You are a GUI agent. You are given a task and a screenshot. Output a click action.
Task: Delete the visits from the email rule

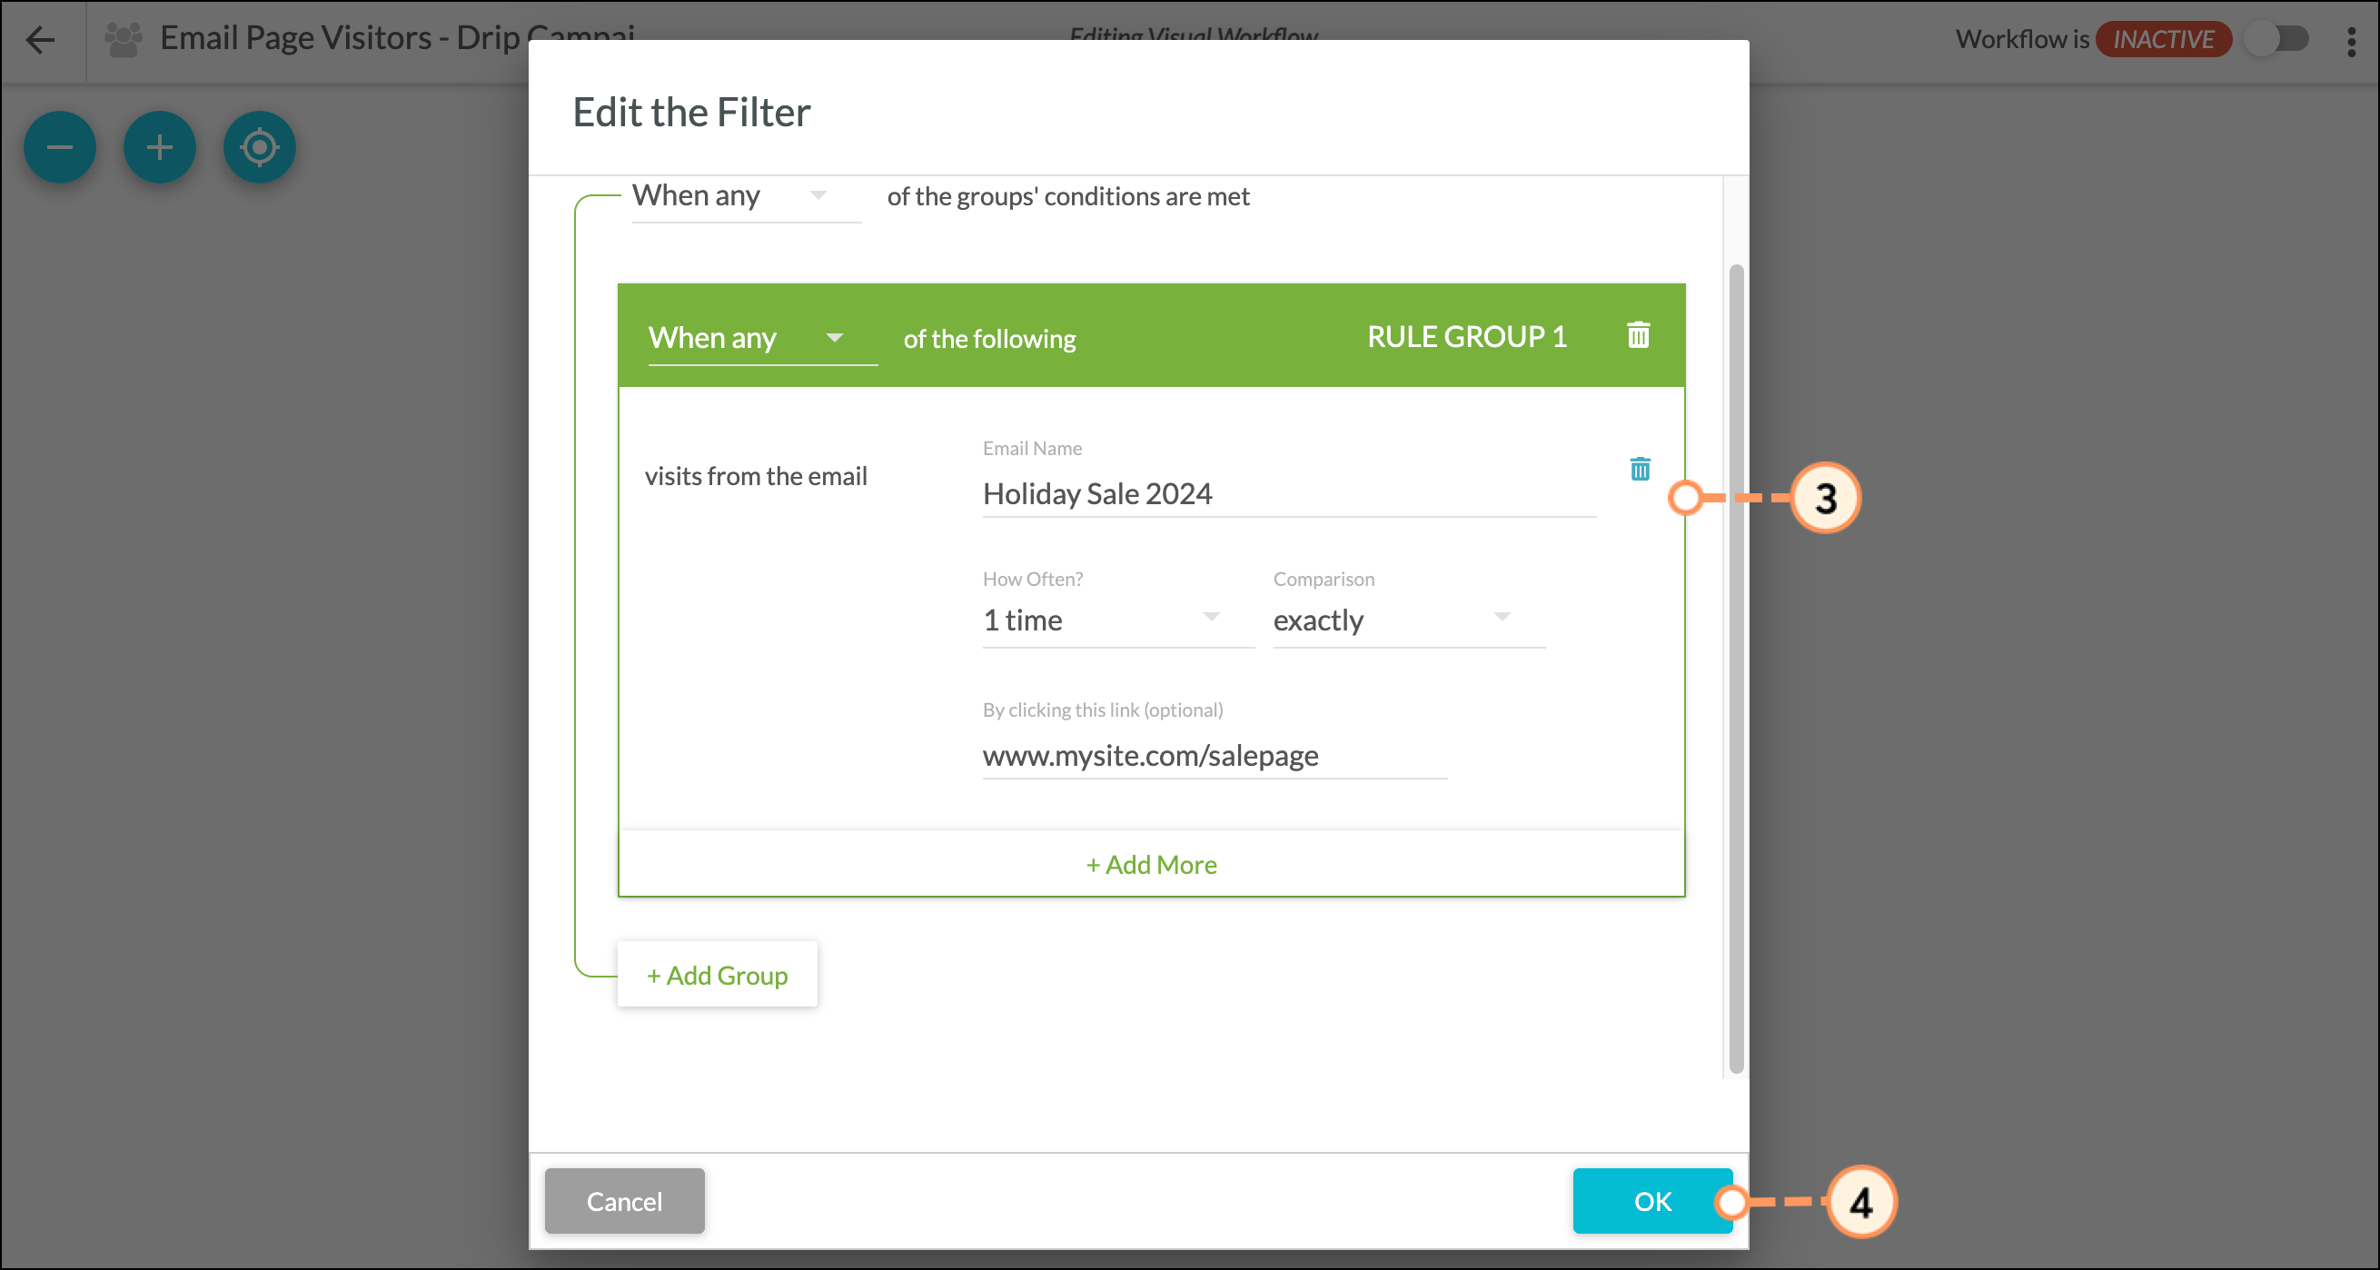coord(1640,469)
